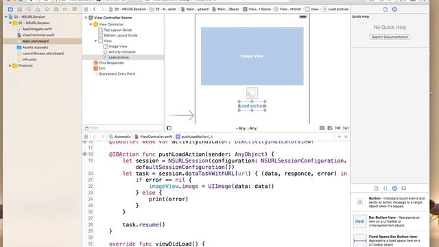Show the Media library
This screenshot has height=247, width=439.
pos(404,188)
